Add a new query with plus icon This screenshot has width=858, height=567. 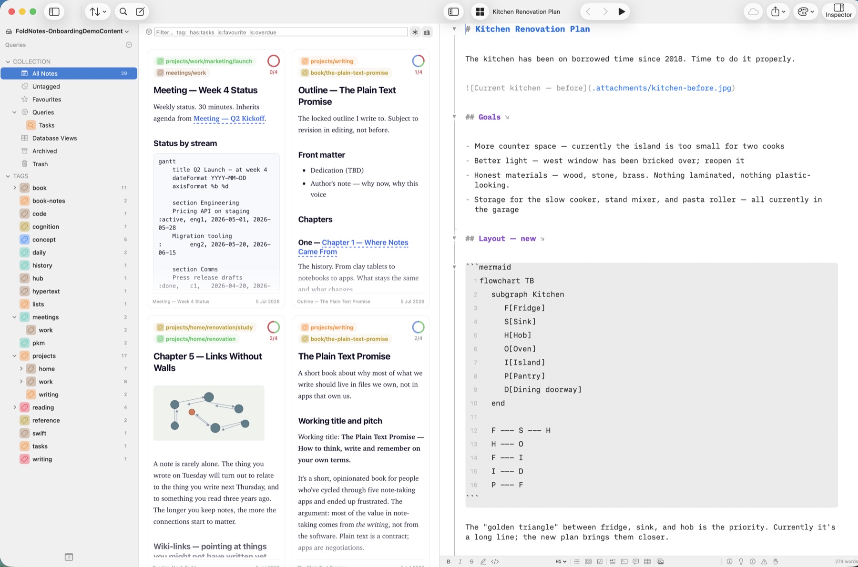pos(129,45)
